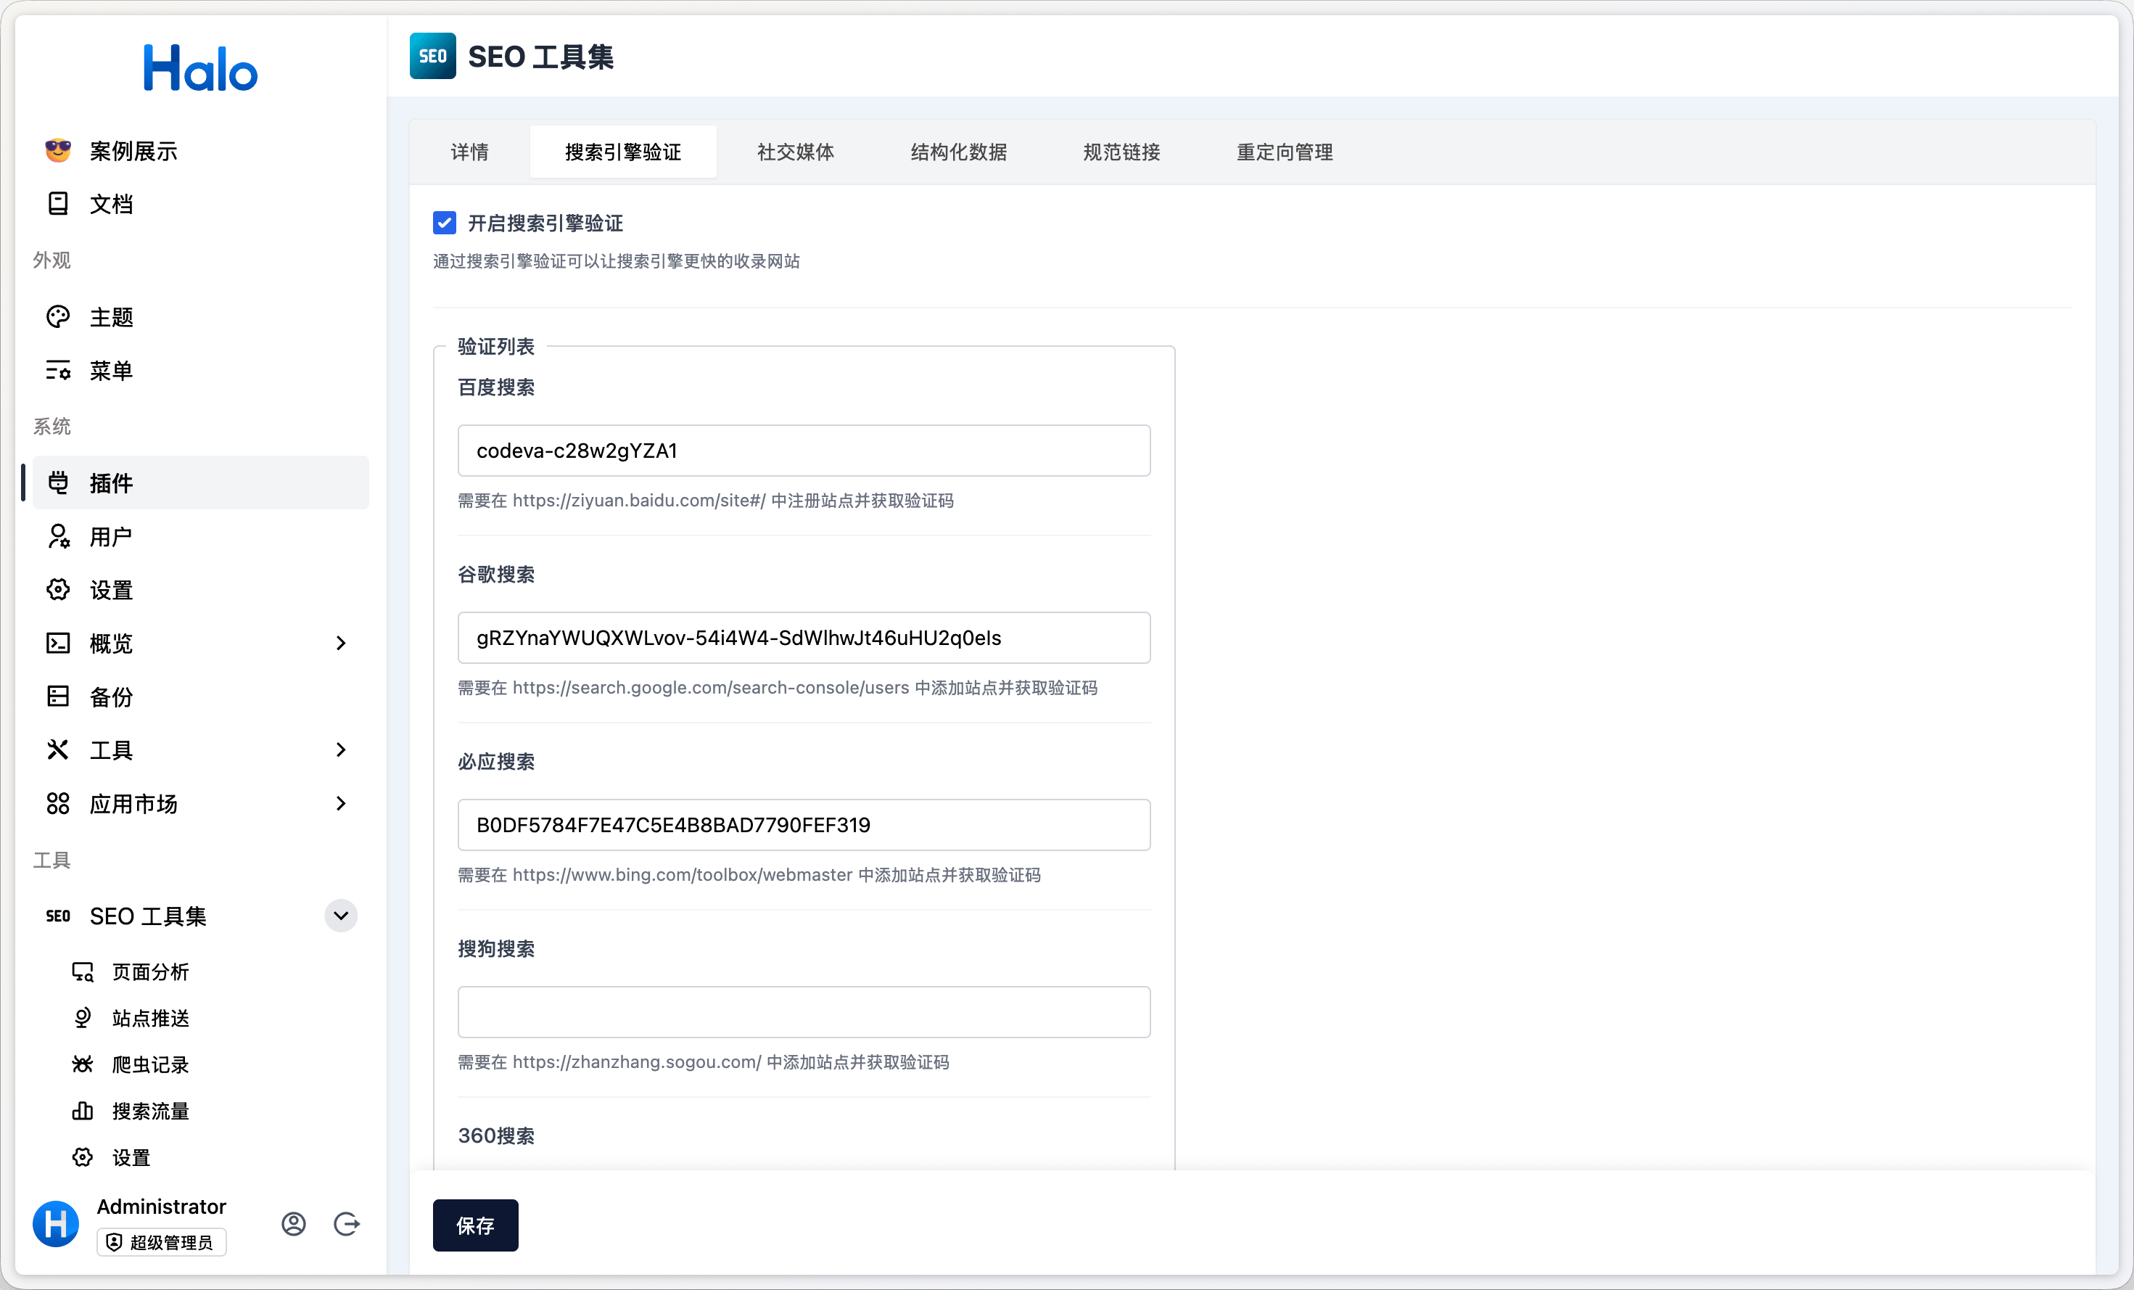Select the 搜索引擎验证 tab
Image resolution: width=2134 pixels, height=1290 pixels.
[x=622, y=152]
